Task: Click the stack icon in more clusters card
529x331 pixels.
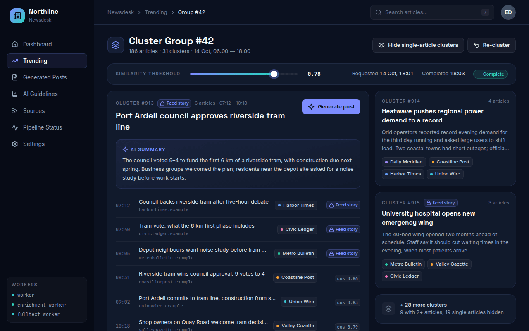Action: tap(388, 309)
